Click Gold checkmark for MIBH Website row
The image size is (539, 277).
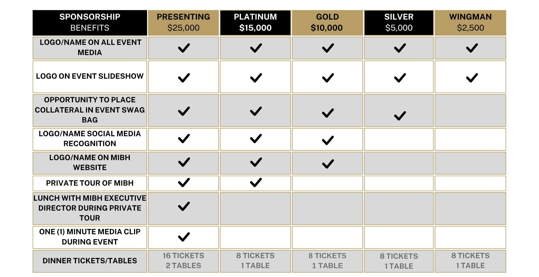click(328, 164)
